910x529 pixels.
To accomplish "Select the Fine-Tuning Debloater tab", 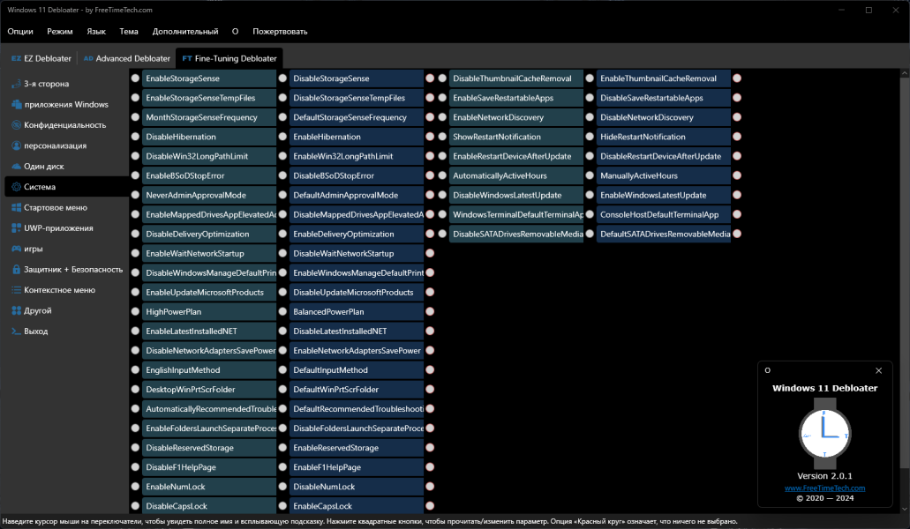I will [229, 58].
